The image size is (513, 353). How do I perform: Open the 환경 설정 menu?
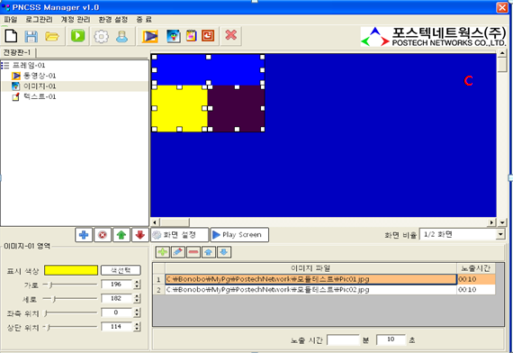113,20
